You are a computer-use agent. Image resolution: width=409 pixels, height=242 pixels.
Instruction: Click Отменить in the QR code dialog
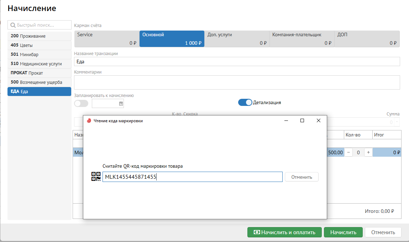(301, 177)
